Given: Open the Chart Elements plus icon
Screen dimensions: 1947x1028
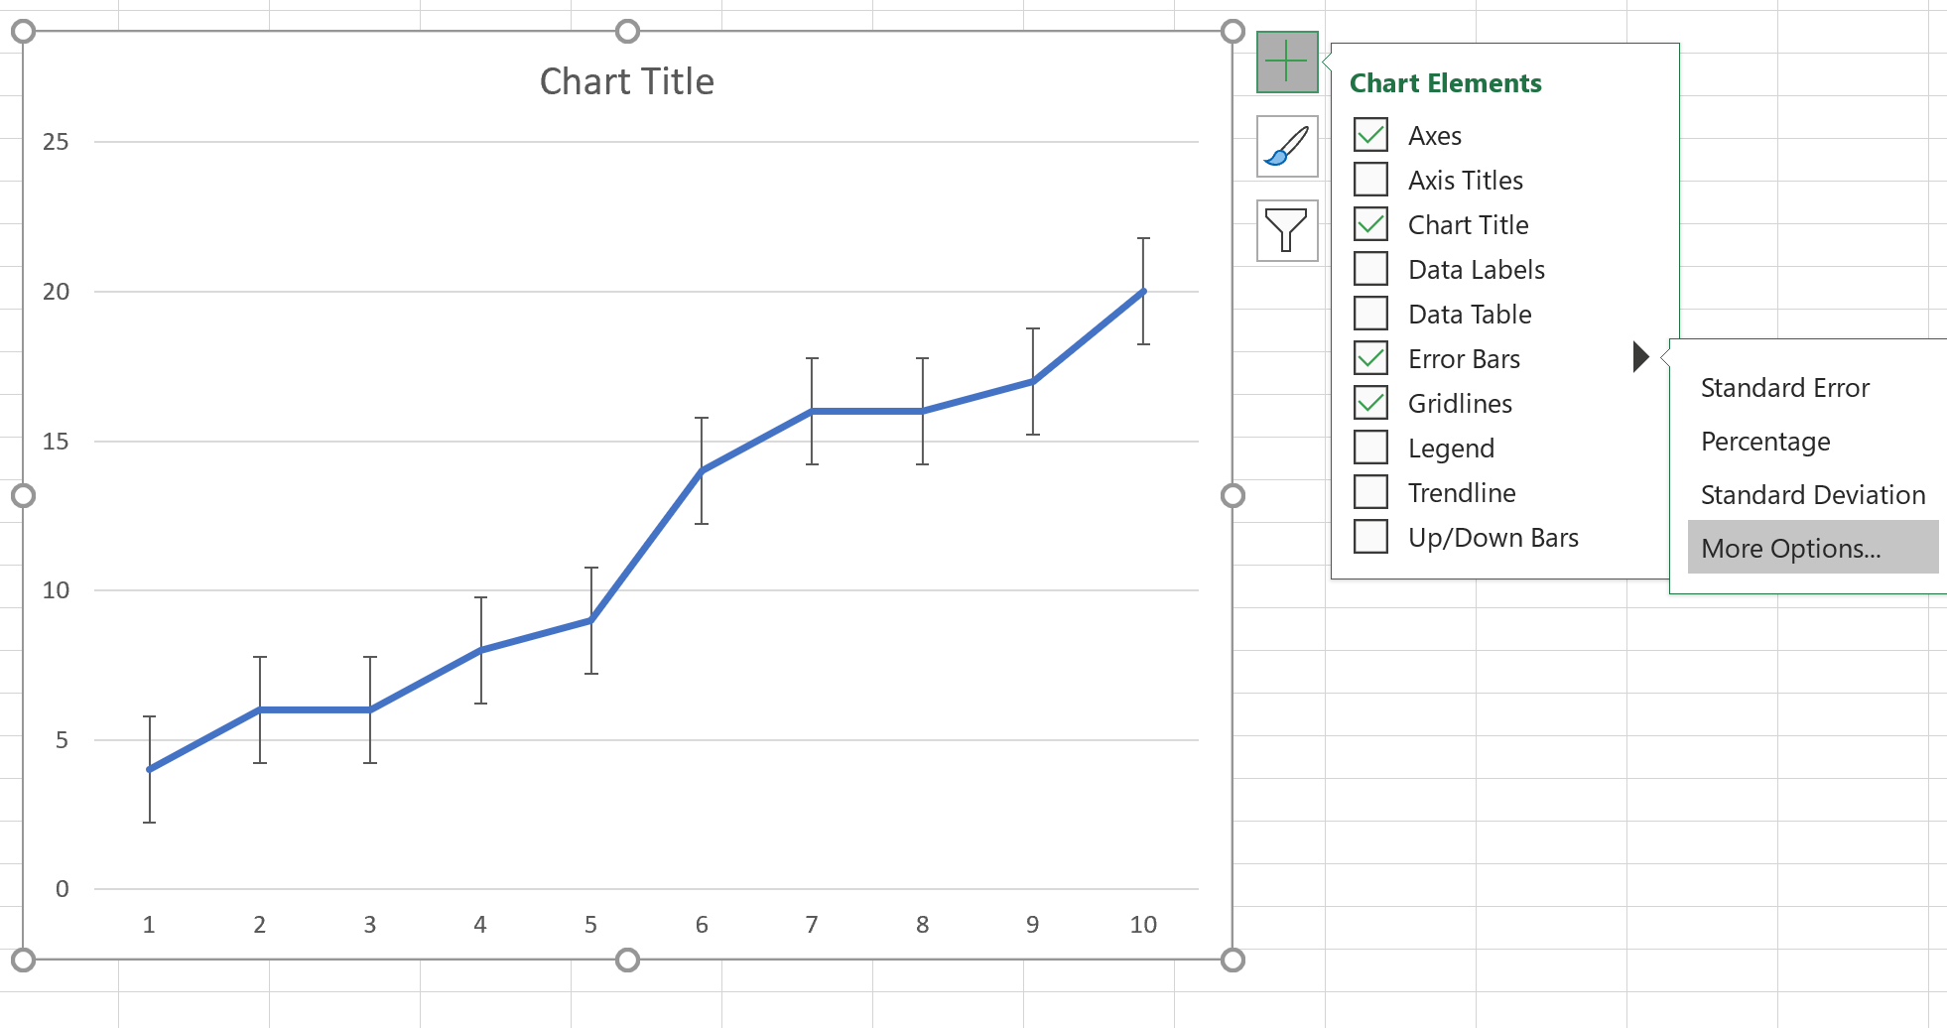Looking at the screenshot, I should pyautogui.click(x=1286, y=61).
